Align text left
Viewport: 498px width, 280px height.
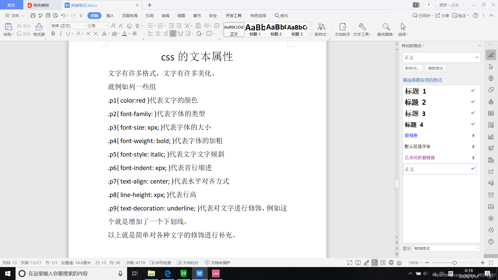pos(150,33)
